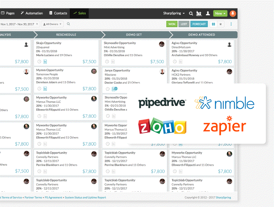Expand the green New dropdown button
274x207 pixels.
coord(220,13)
